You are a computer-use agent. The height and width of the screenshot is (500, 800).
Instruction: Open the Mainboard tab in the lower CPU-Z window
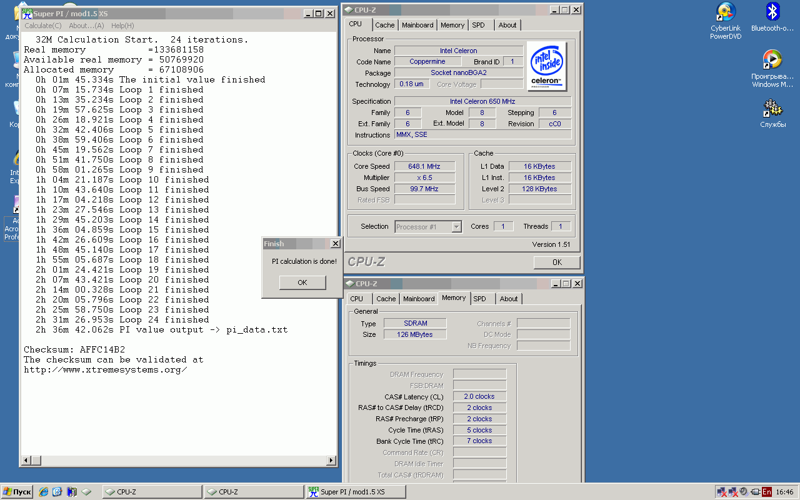(x=419, y=299)
